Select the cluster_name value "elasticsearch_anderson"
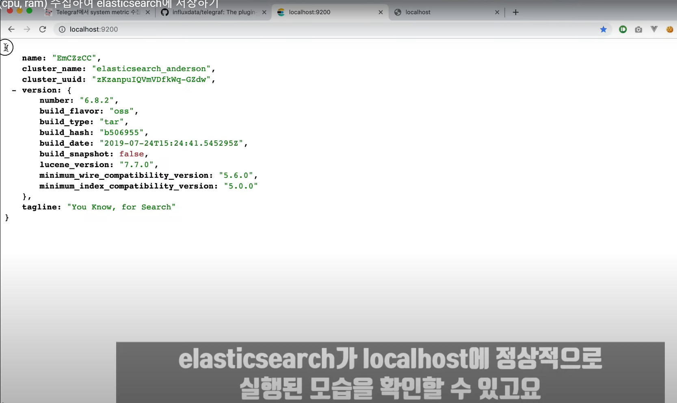Screen dimensions: 677x403 pyautogui.click(x=151, y=69)
